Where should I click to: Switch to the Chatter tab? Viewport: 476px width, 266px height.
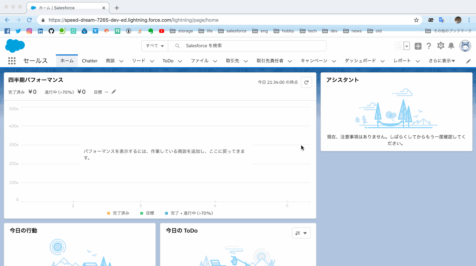point(90,61)
